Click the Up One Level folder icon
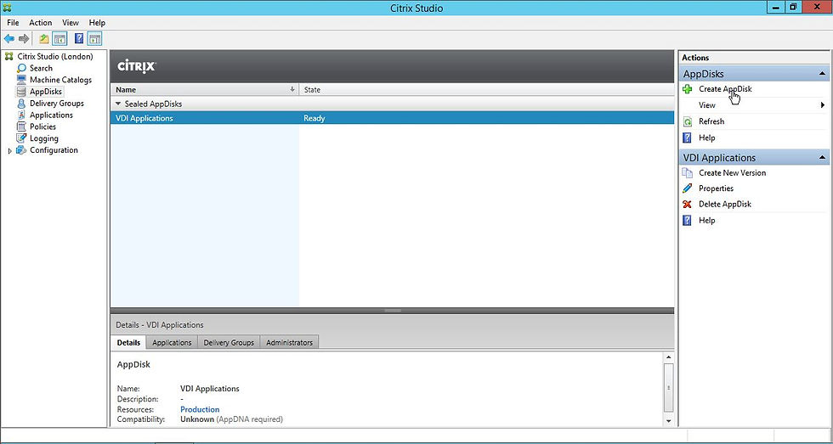 tap(44, 39)
